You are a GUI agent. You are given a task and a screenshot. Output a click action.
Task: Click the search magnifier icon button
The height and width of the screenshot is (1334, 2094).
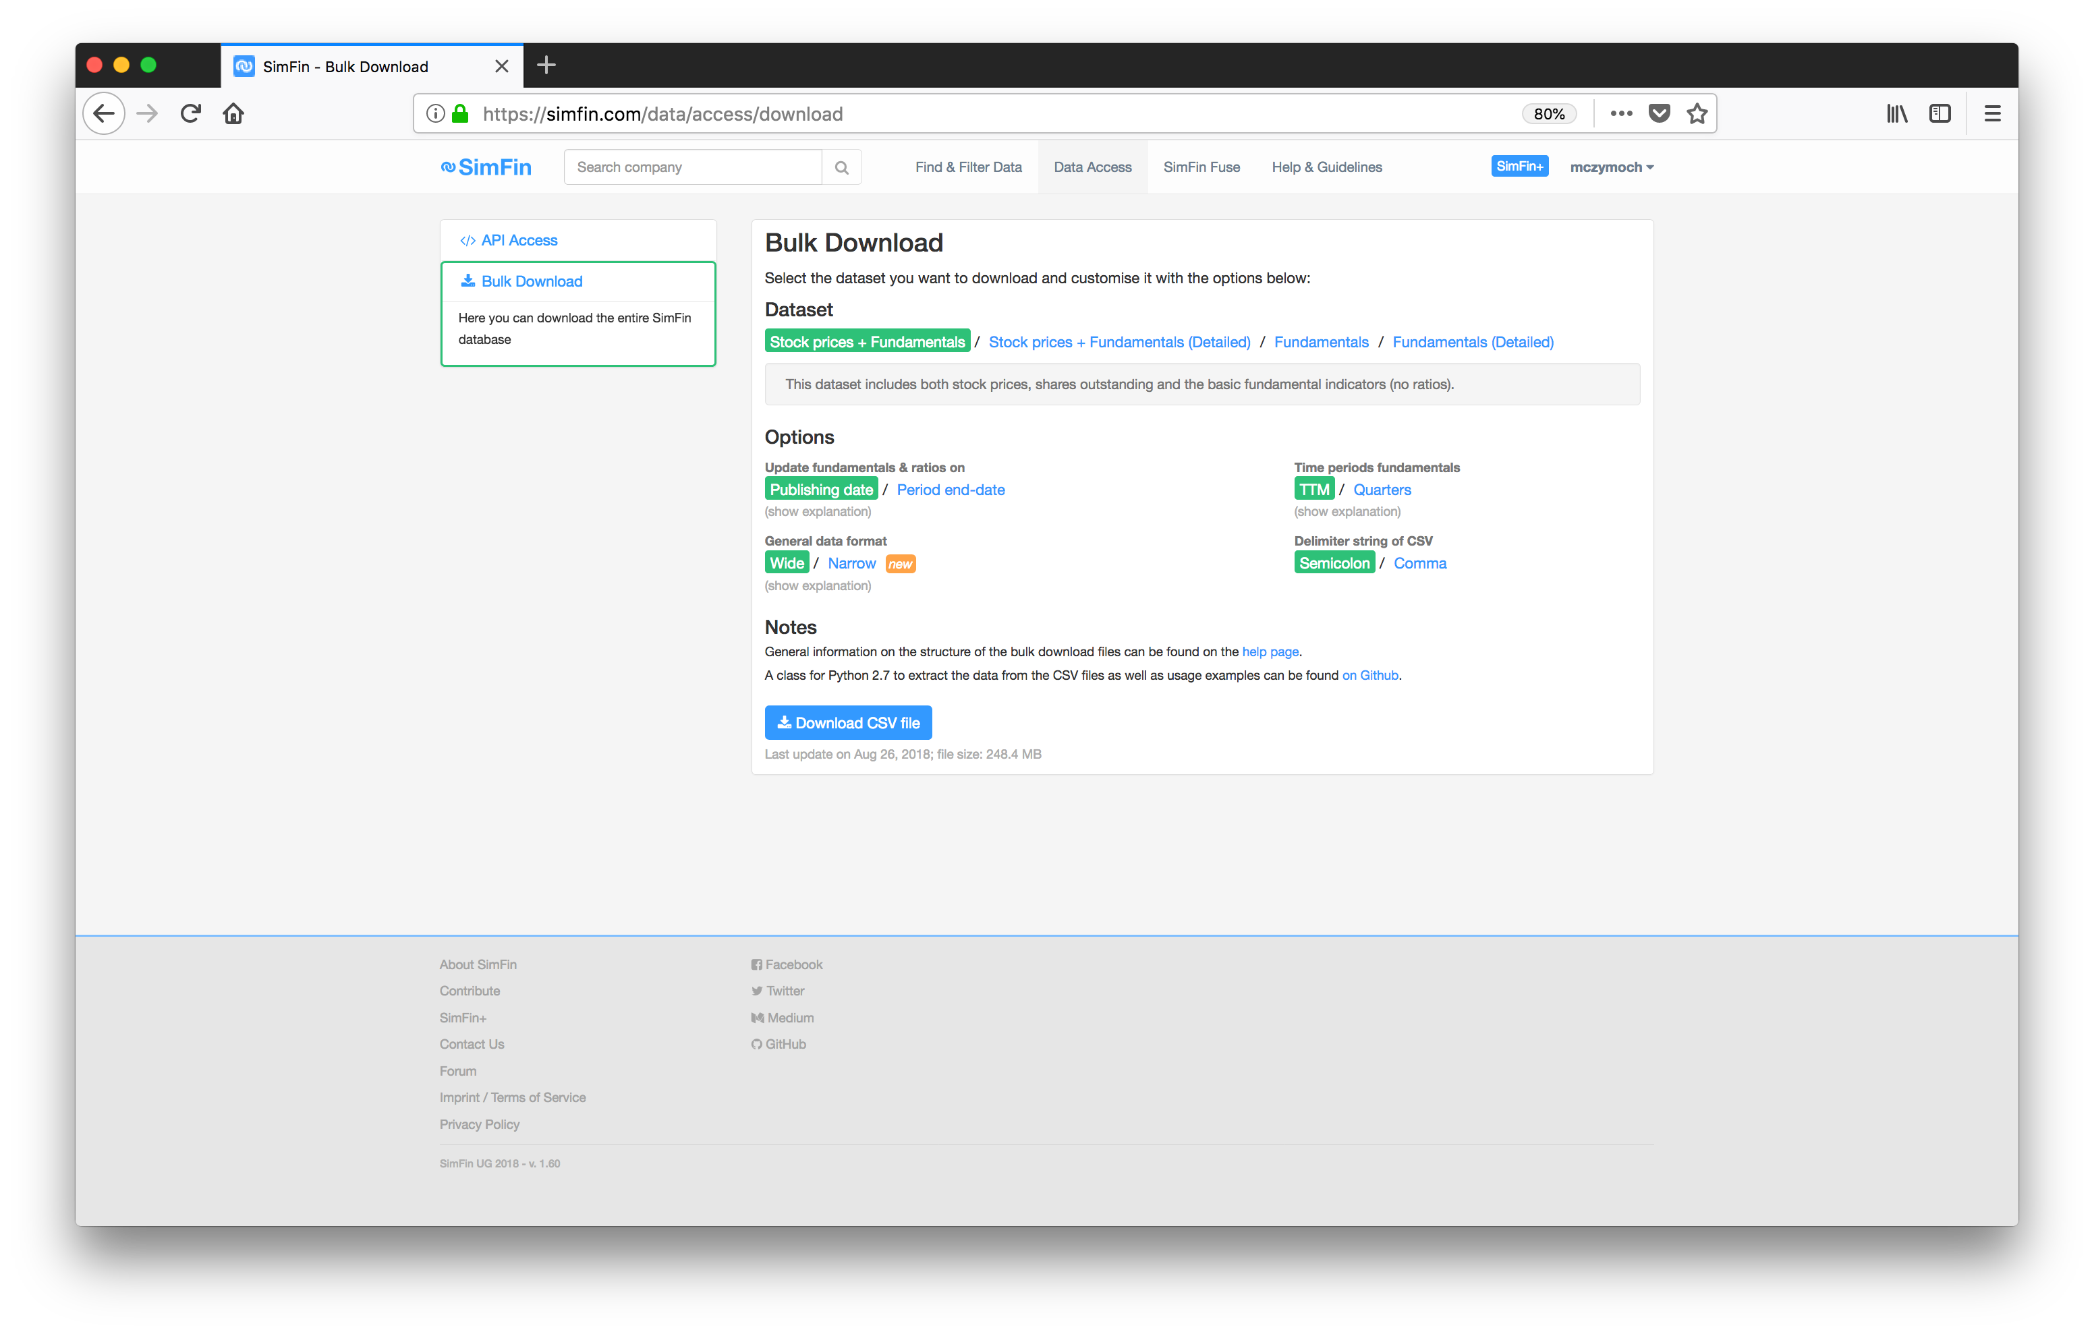[841, 167]
